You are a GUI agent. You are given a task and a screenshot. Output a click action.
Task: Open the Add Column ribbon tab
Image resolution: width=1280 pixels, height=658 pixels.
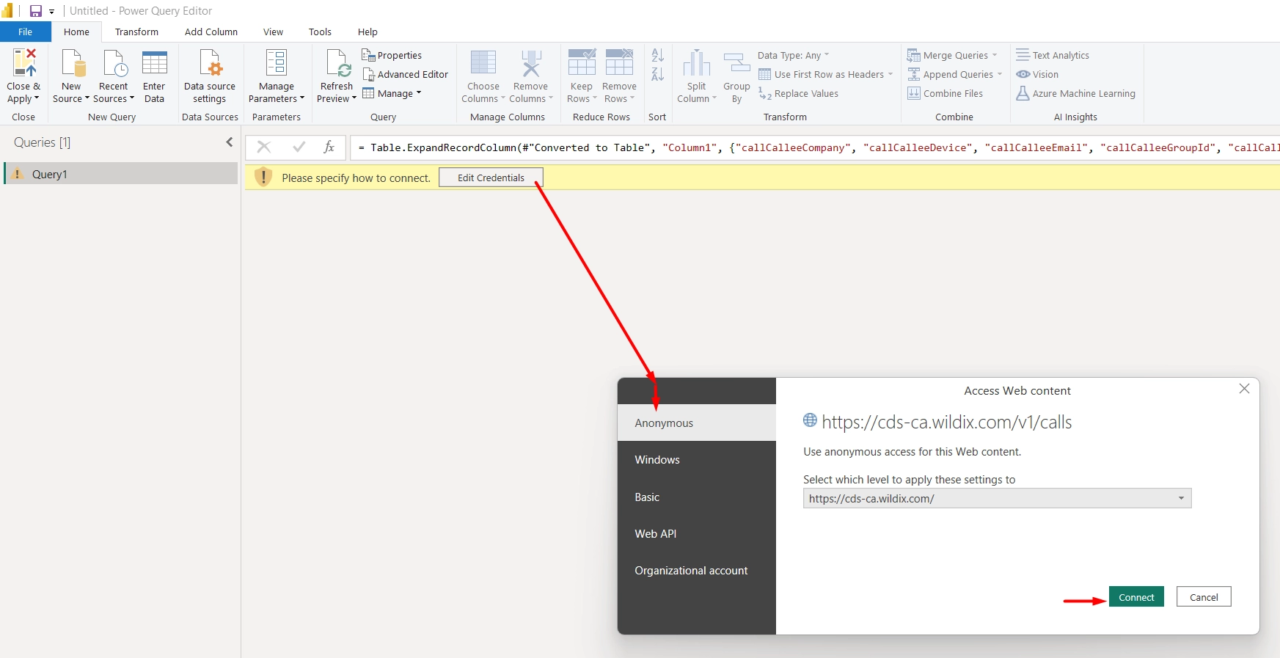(x=211, y=32)
